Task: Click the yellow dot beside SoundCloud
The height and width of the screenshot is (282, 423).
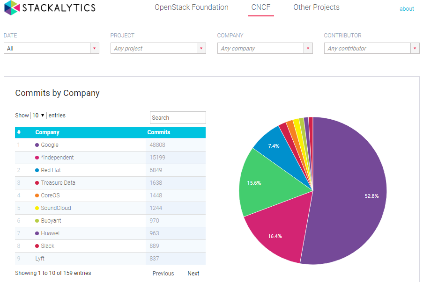Action: click(37, 208)
